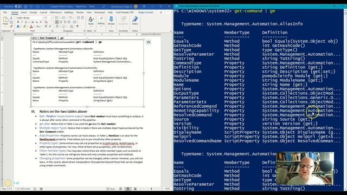Viewport: 347px width, 195px height.
Task: Apply yellow text highlight color
Action: 24,27
